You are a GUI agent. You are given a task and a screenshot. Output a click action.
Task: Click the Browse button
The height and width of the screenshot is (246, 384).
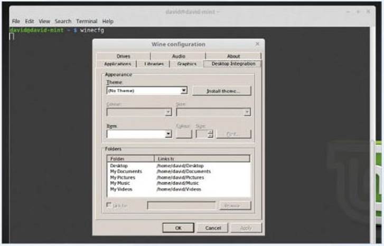[x=235, y=205]
